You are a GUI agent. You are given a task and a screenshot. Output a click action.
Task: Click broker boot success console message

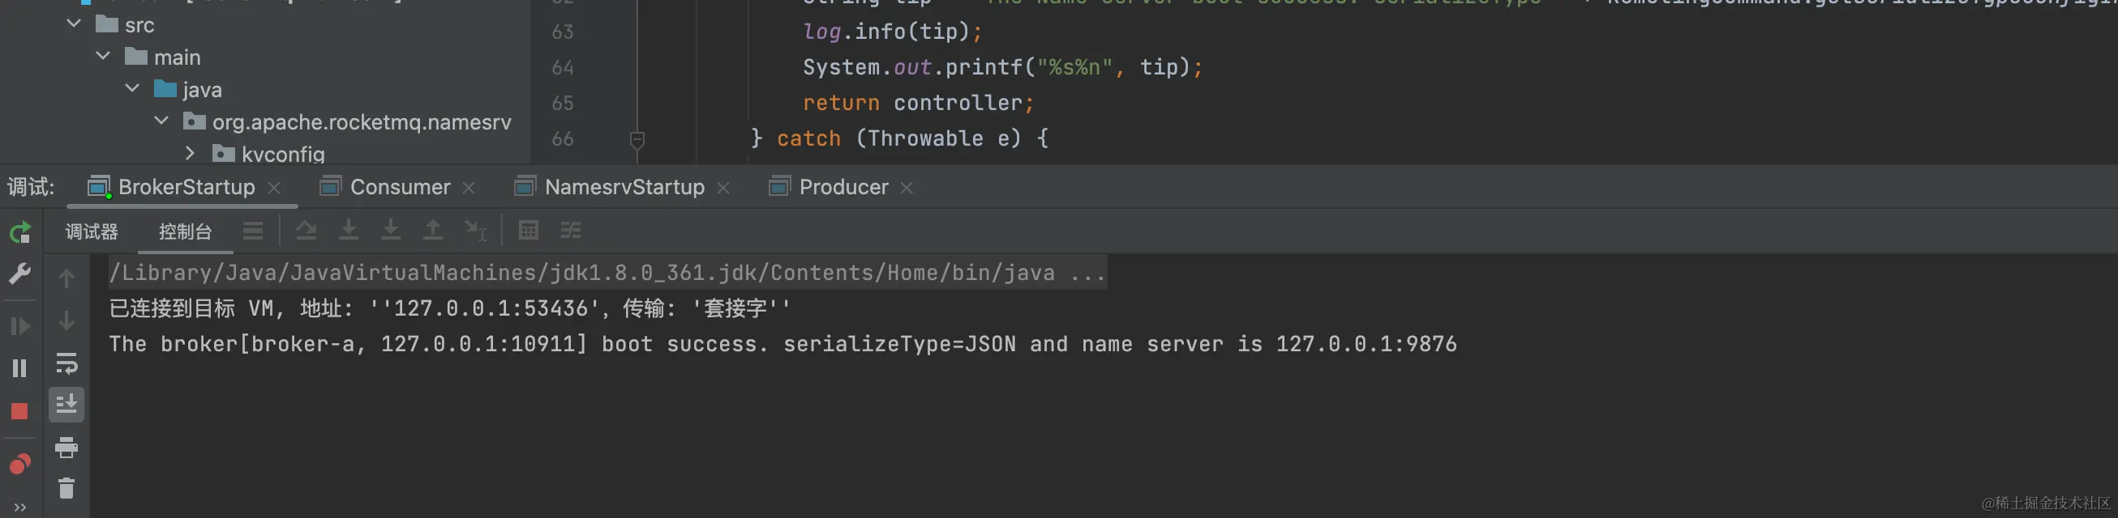tap(782, 343)
